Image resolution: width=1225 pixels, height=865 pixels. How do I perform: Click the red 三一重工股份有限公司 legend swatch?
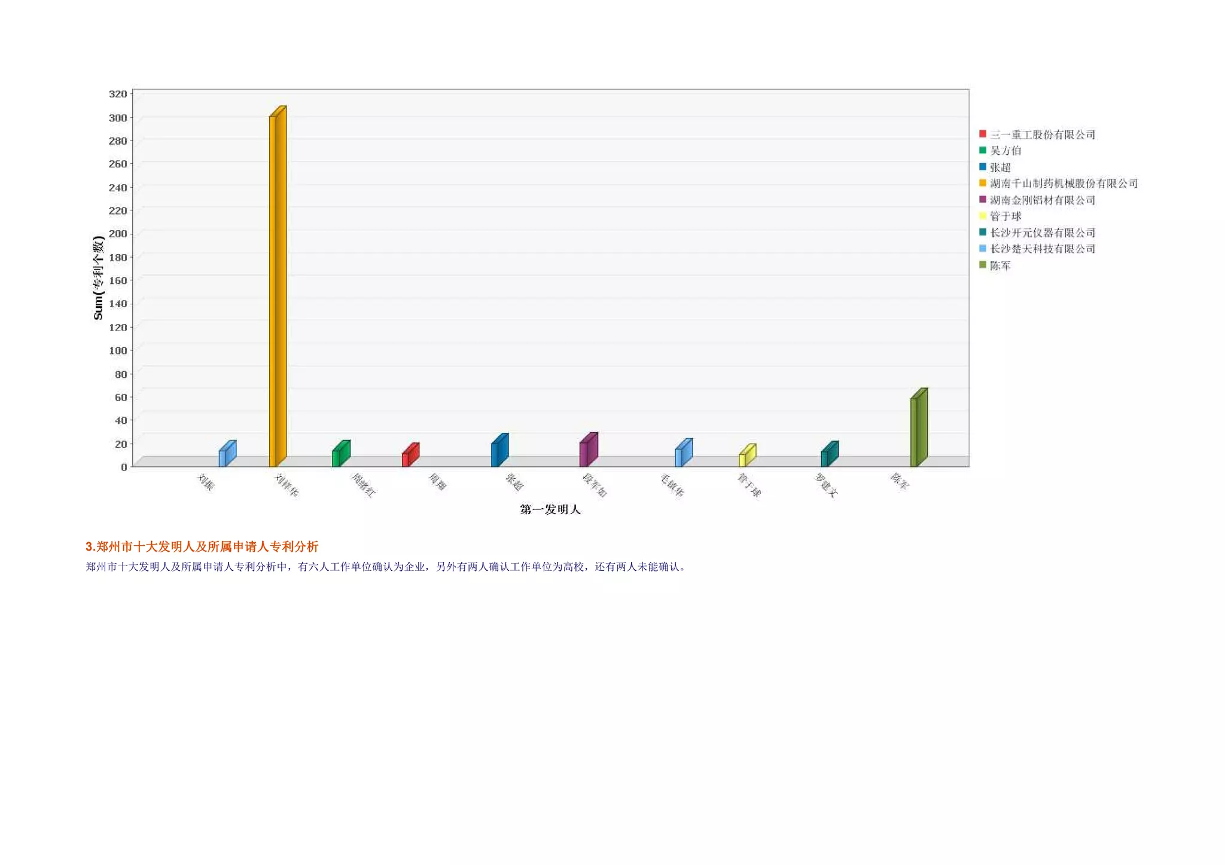click(x=982, y=134)
